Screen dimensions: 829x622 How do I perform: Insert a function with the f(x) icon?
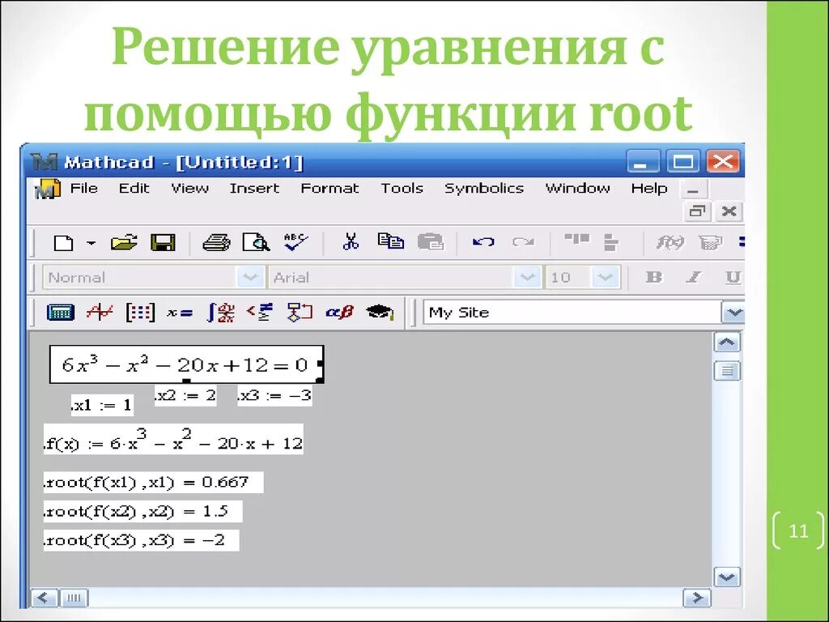[x=670, y=242]
